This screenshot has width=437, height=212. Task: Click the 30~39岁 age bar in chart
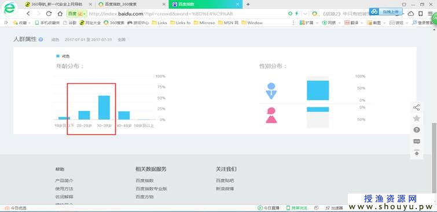pyautogui.click(x=104, y=107)
